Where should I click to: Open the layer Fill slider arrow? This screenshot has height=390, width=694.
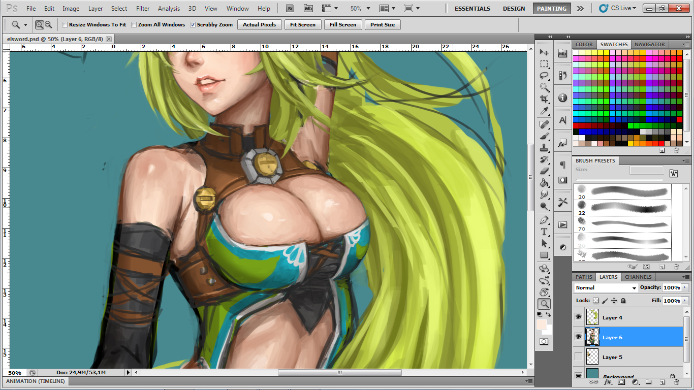click(685, 301)
